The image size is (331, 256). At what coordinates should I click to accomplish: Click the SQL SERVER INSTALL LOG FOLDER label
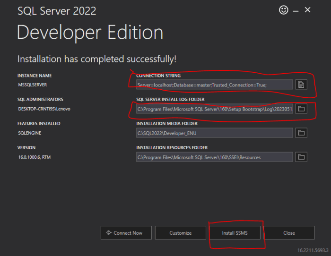(170, 99)
